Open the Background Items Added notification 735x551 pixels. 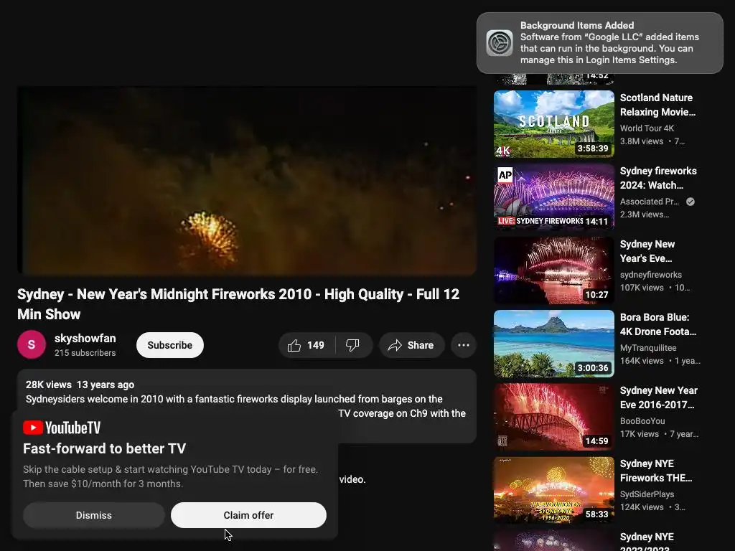point(599,42)
